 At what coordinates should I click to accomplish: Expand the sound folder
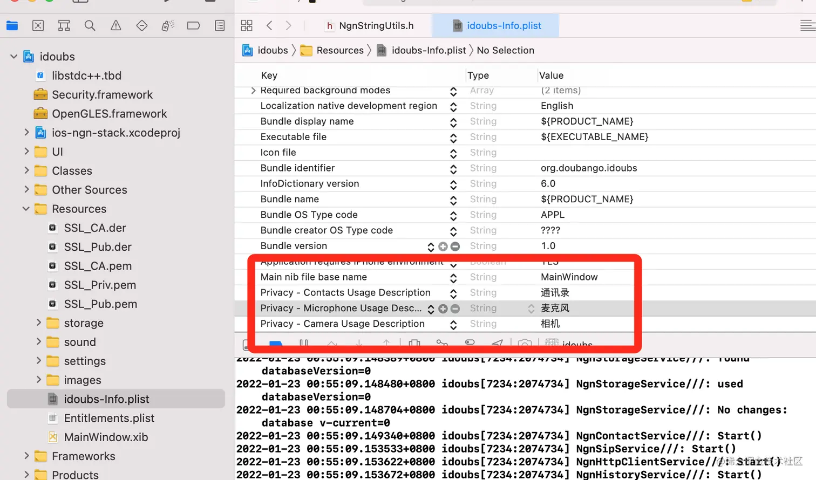(38, 341)
